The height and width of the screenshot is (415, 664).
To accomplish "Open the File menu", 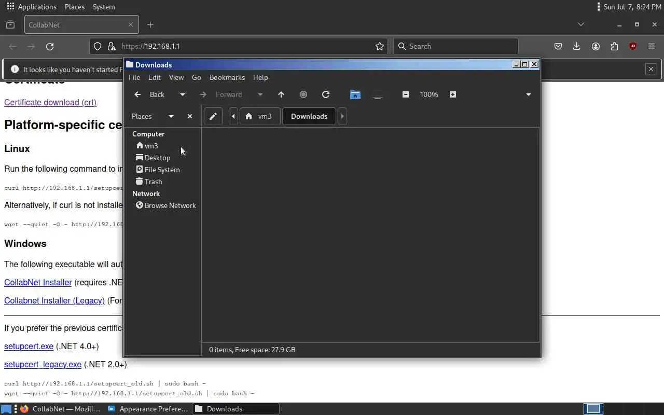I will tap(134, 77).
